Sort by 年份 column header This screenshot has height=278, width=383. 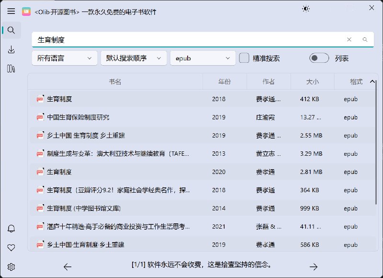tap(225, 82)
